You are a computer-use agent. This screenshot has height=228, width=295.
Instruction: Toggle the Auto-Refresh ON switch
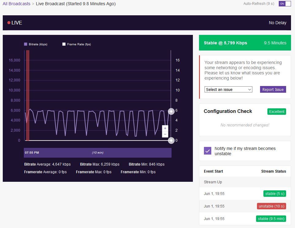click(x=285, y=4)
